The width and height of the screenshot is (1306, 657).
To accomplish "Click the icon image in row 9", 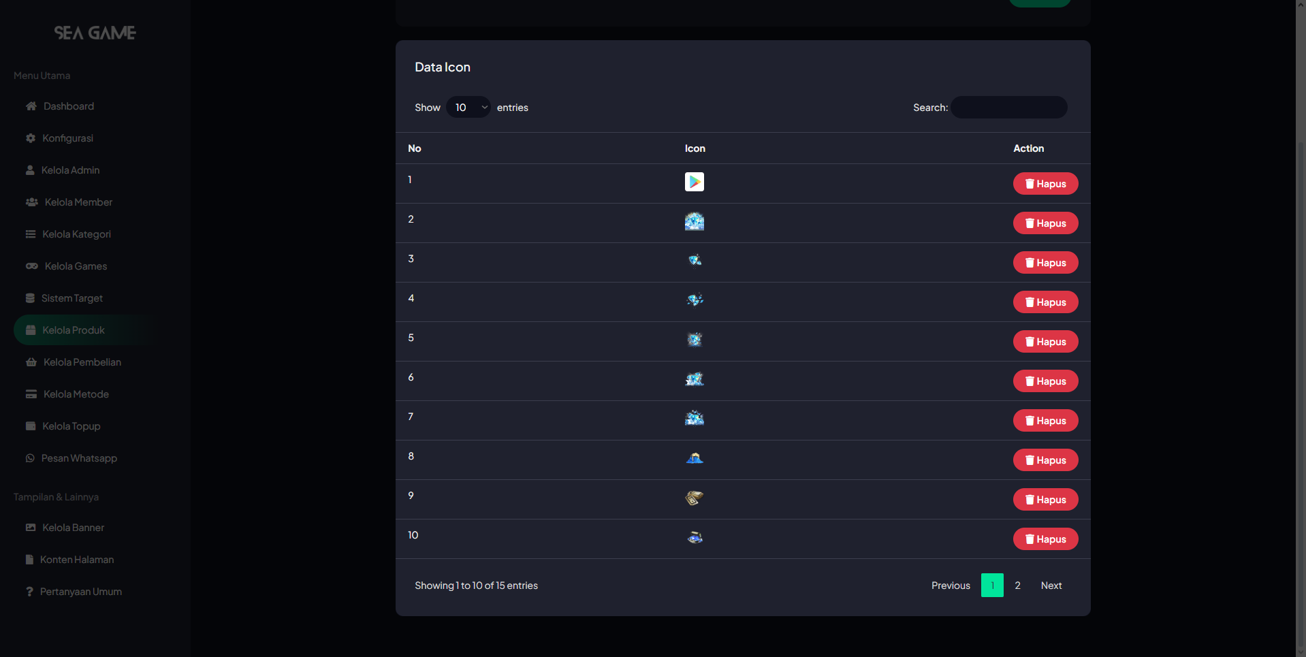I will click(x=695, y=498).
